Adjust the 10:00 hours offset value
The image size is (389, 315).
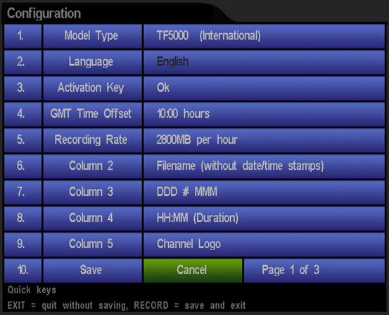point(264,115)
